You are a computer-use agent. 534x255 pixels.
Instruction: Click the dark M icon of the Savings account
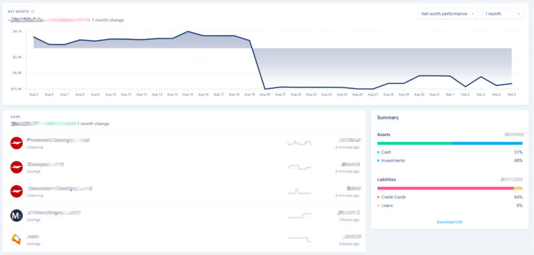point(16,215)
